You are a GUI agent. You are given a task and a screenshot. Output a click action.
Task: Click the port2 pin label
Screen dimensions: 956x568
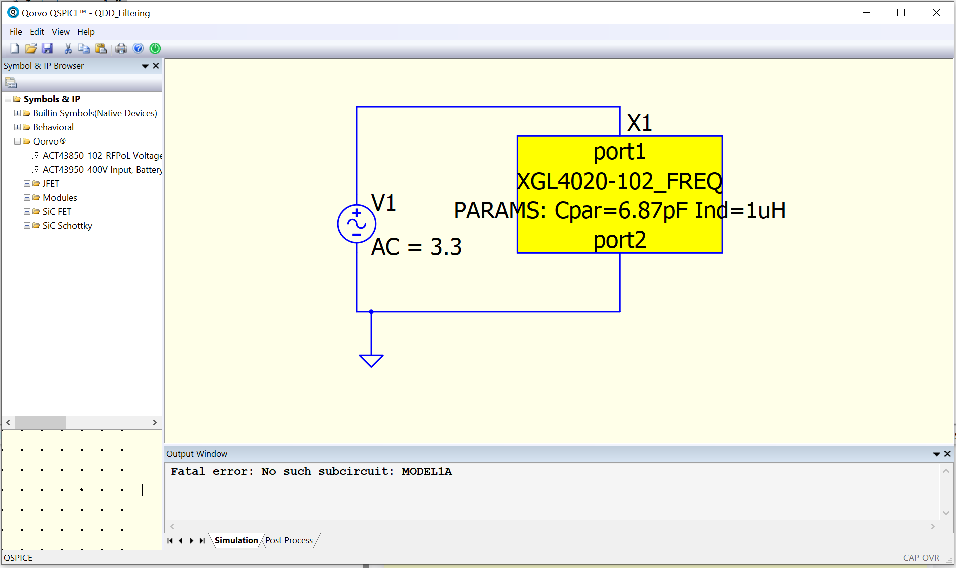click(x=620, y=240)
